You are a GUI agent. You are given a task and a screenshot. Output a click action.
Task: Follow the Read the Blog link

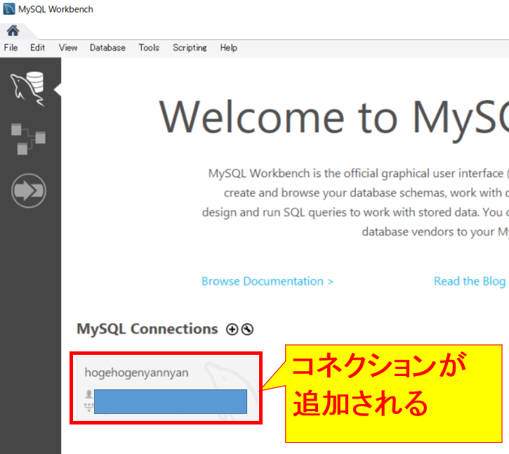tap(469, 281)
